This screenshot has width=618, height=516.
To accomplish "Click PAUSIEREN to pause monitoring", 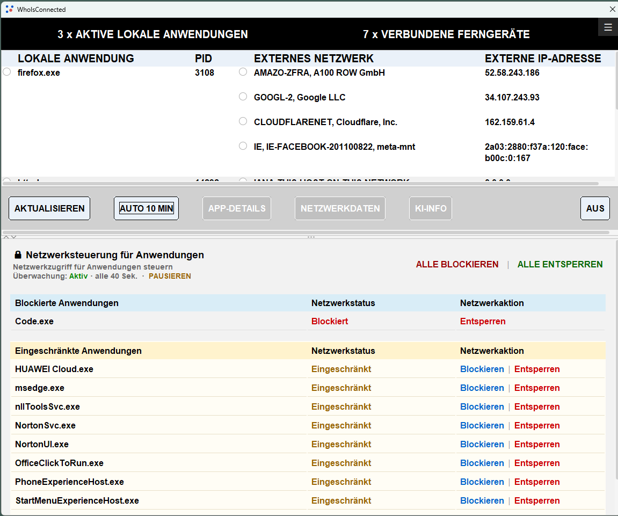I will [170, 276].
